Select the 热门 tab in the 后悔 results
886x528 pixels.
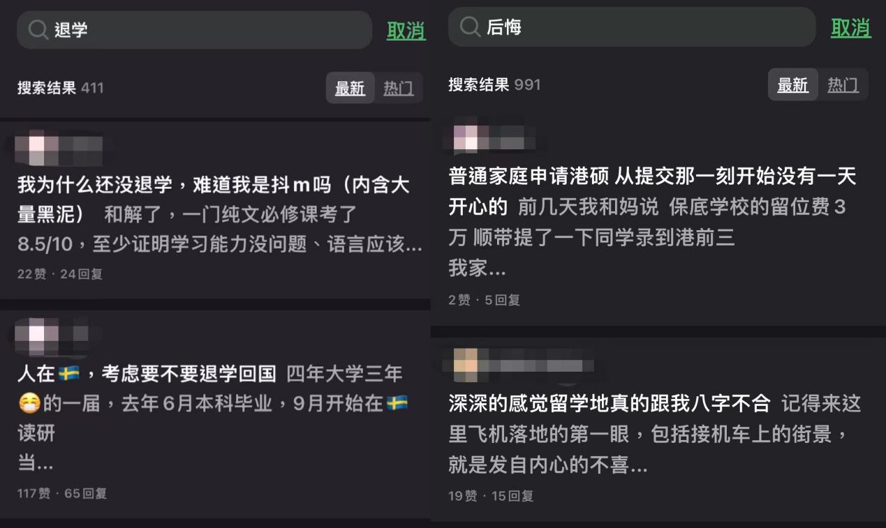click(x=843, y=85)
